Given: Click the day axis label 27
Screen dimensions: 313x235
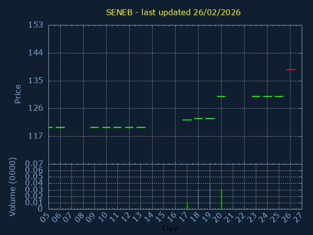Looking at the screenshot, I should 298,217.
